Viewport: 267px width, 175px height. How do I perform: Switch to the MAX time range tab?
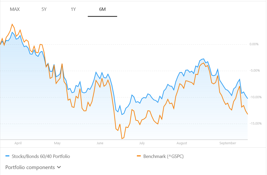pos(15,9)
